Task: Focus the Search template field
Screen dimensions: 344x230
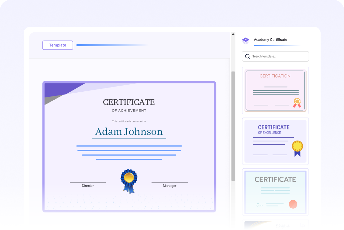Action: click(x=275, y=56)
